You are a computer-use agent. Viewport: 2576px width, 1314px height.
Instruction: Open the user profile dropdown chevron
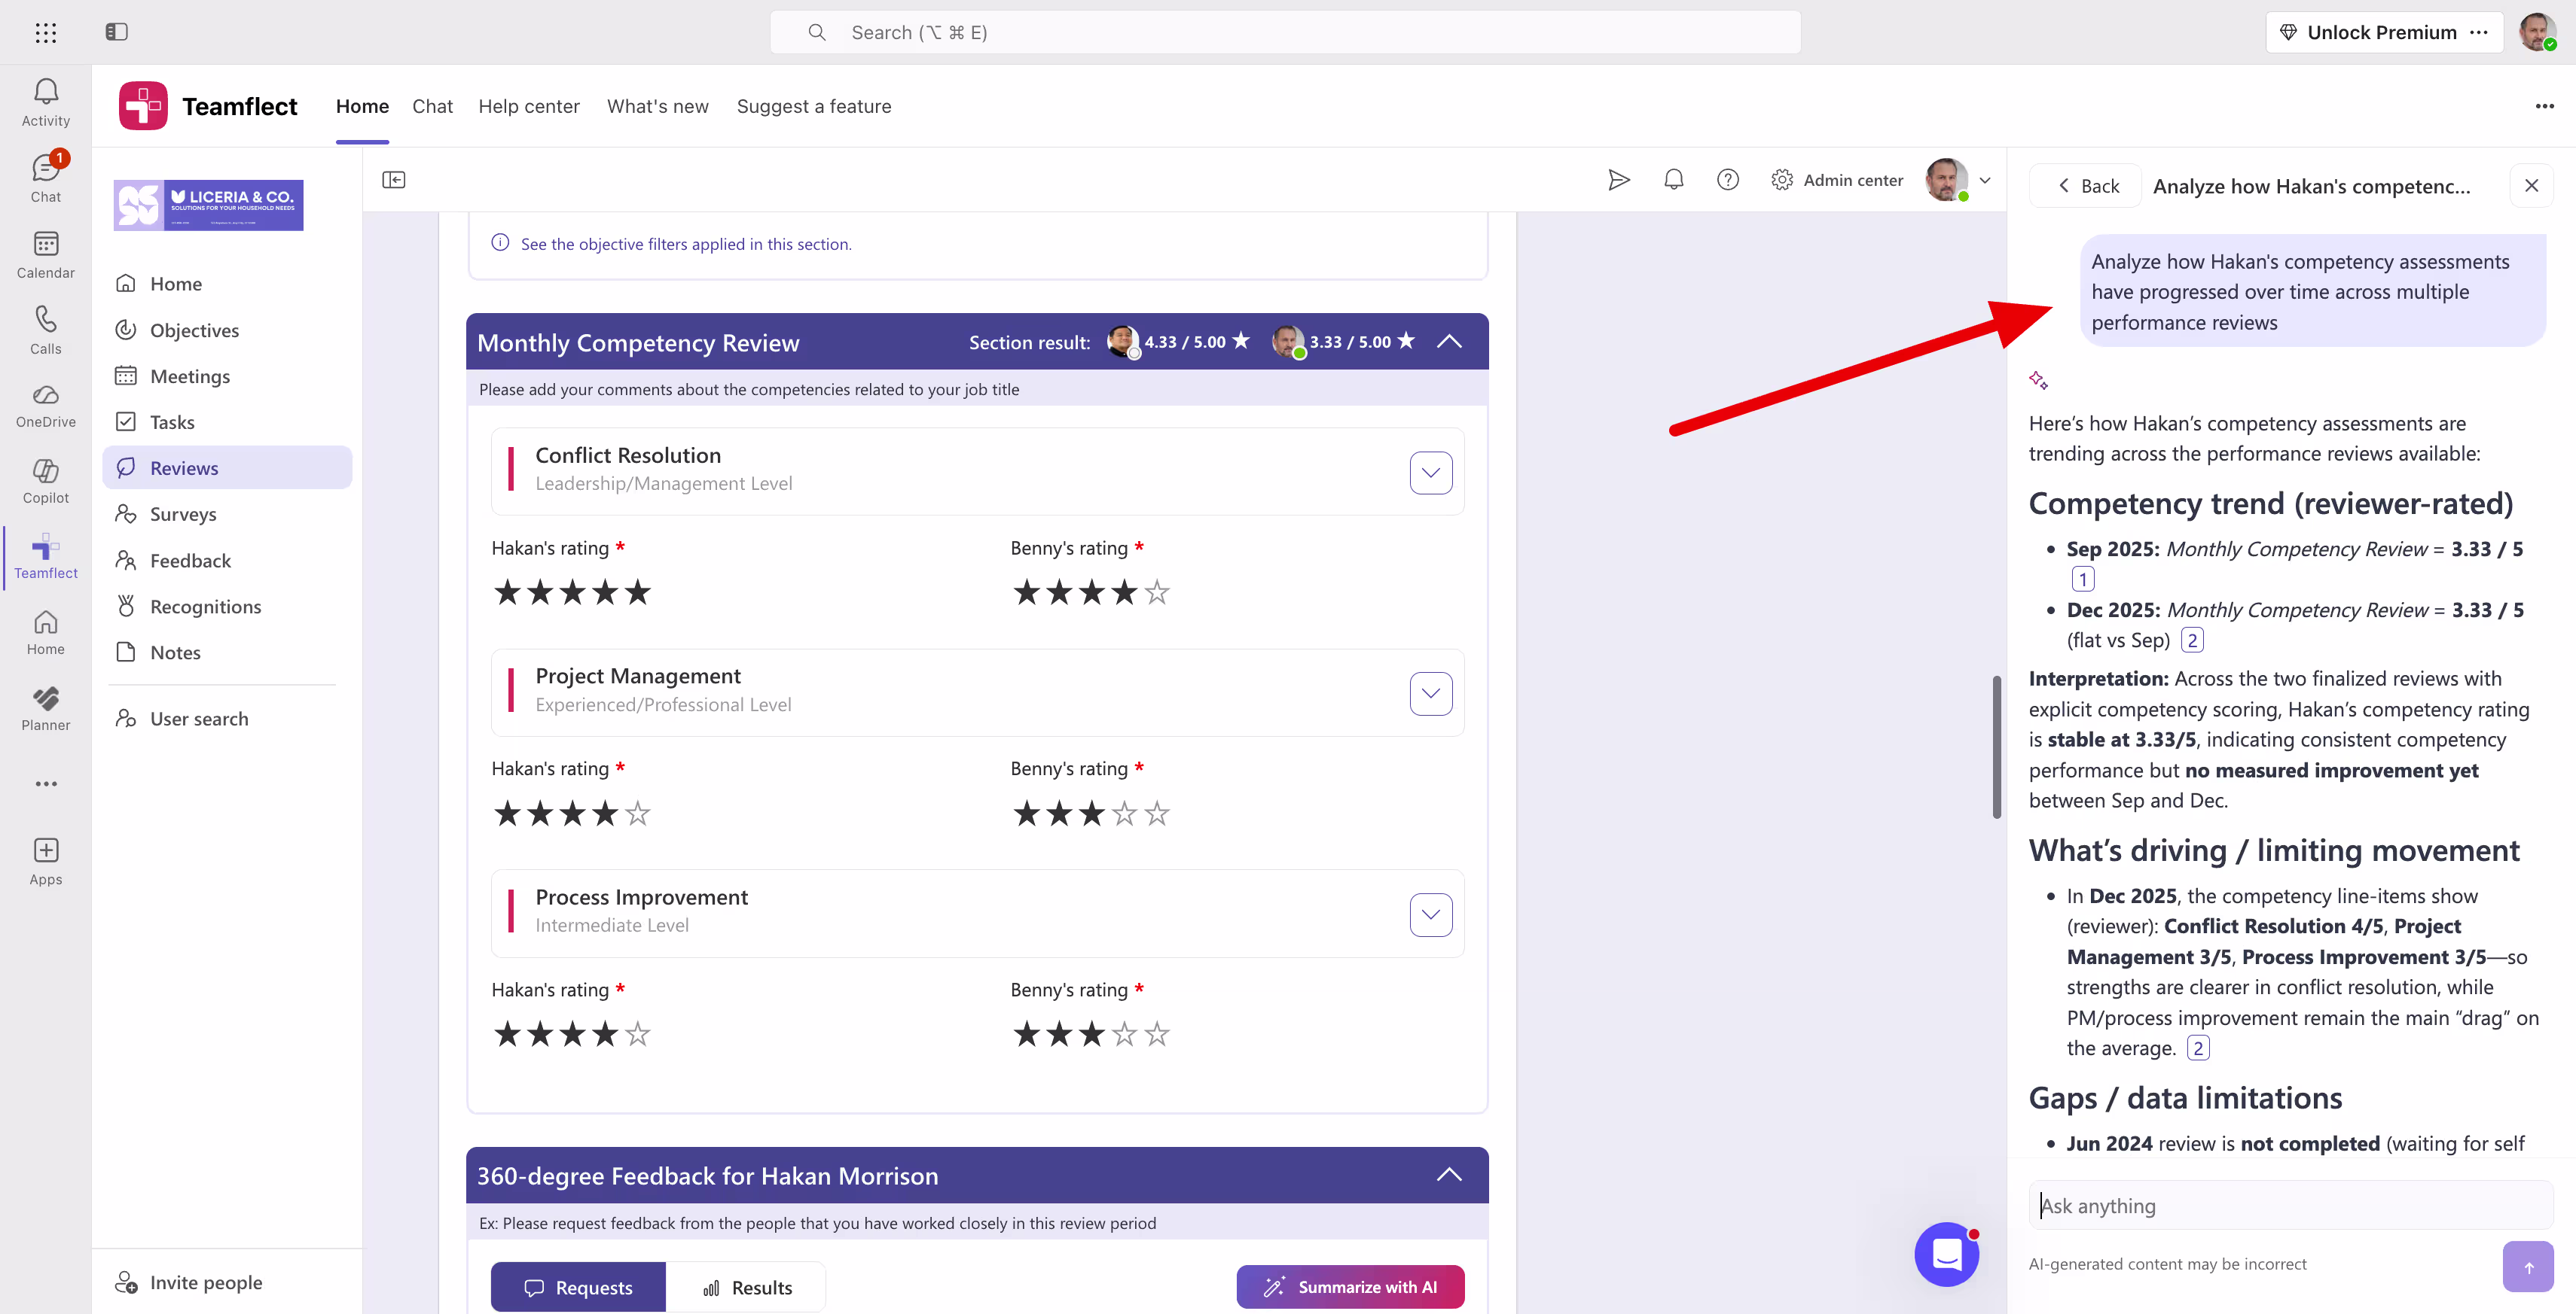1985,181
